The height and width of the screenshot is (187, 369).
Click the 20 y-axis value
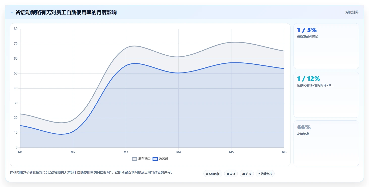(x=16, y=118)
